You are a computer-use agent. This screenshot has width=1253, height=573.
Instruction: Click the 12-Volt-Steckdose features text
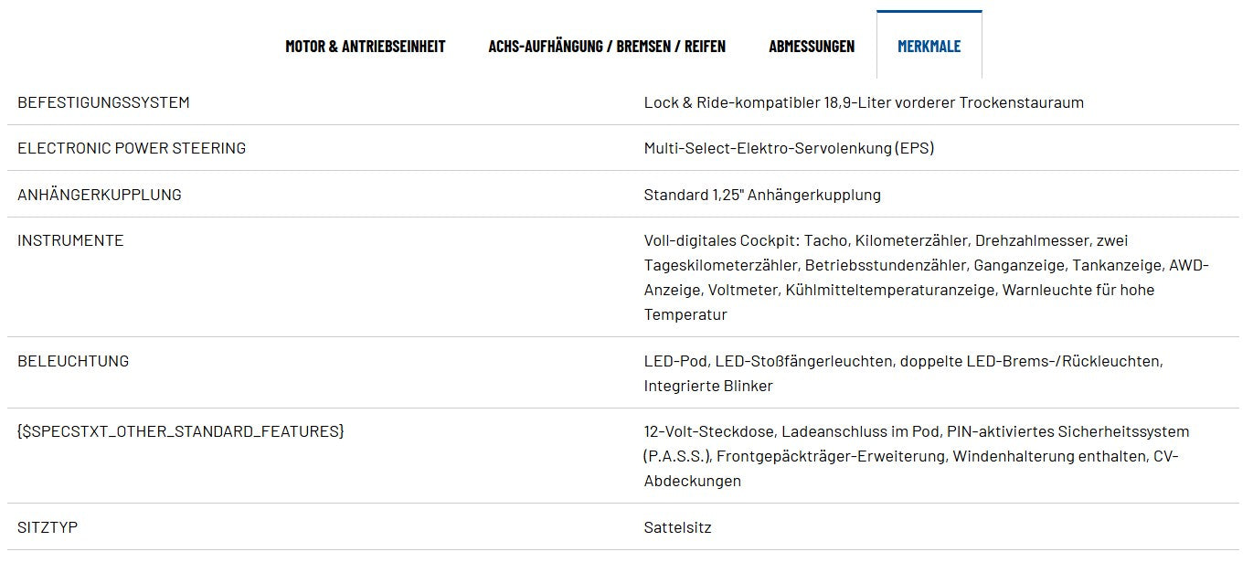point(917,456)
